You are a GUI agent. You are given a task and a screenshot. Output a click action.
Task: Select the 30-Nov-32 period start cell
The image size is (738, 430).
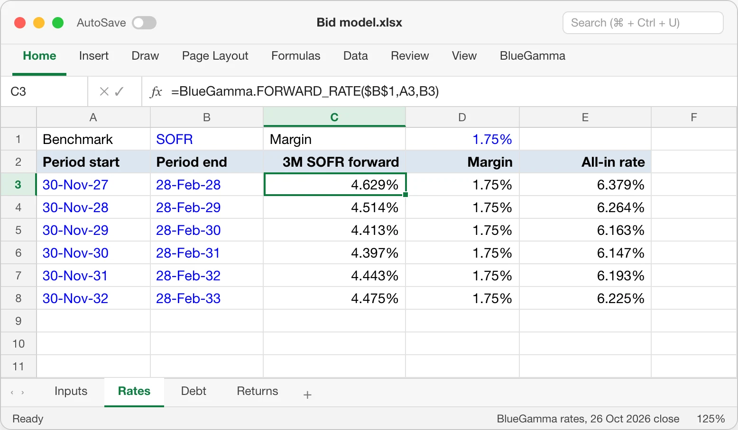click(x=93, y=298)
